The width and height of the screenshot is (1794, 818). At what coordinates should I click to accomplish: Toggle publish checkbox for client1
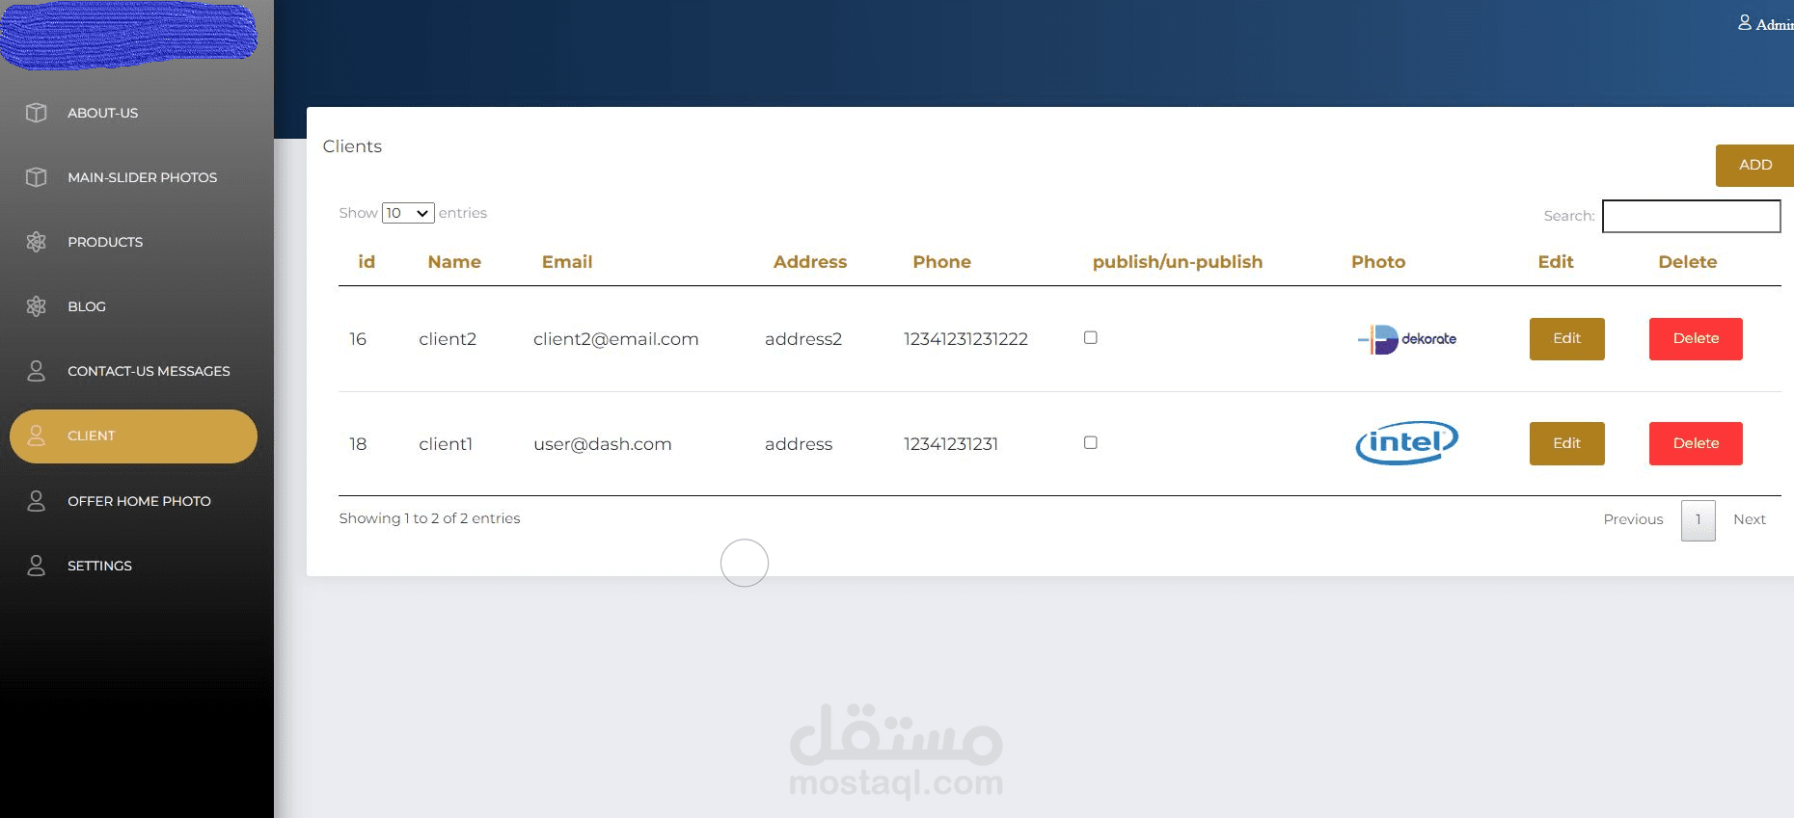pos(1091,442)
